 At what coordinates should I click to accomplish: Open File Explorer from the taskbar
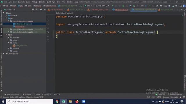(x=70, y=101)
